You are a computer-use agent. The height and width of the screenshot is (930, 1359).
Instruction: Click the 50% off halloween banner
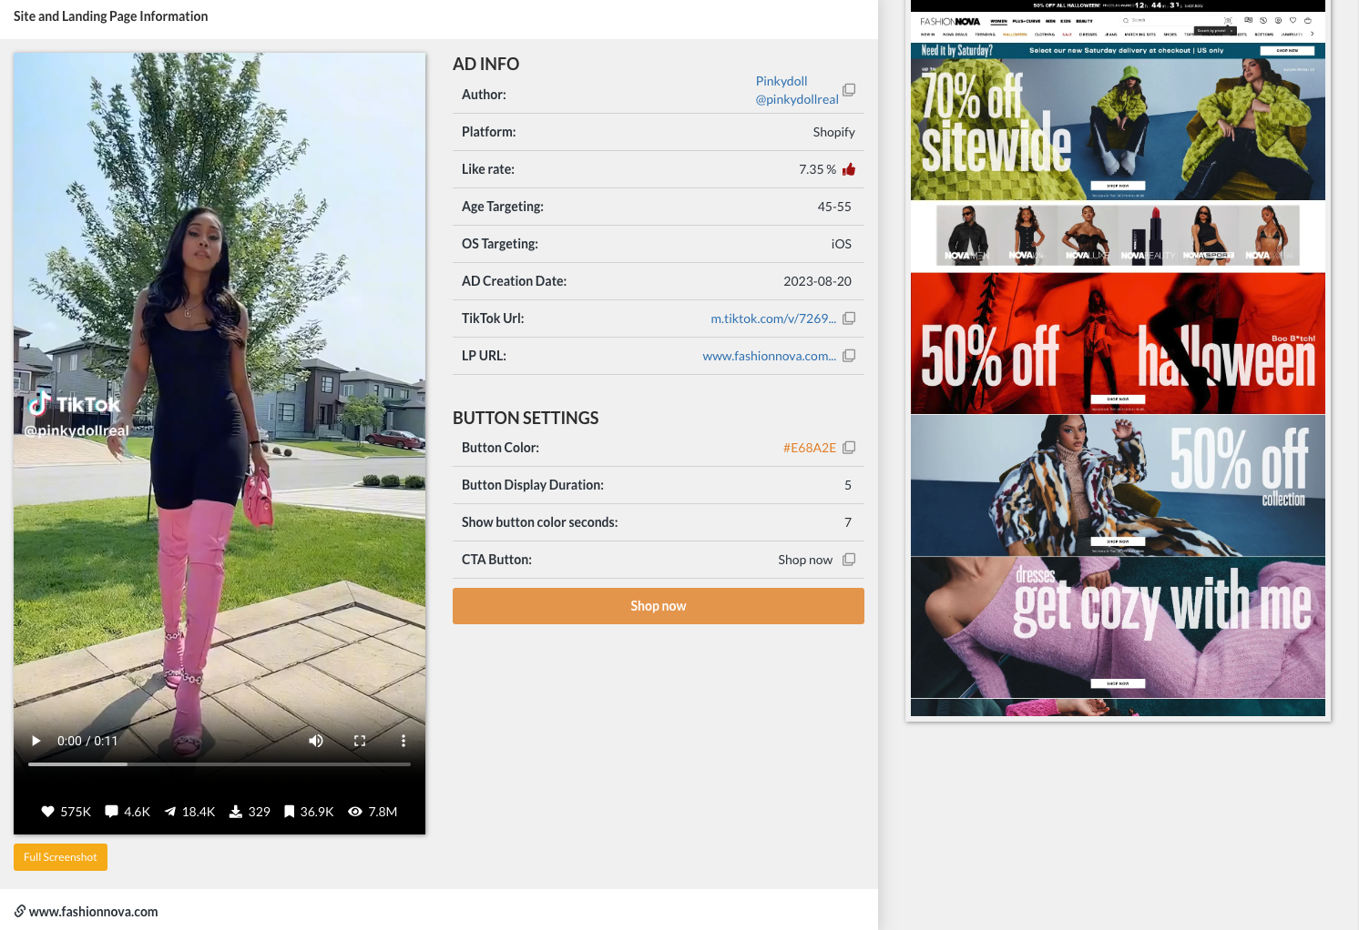[1118, 343]
